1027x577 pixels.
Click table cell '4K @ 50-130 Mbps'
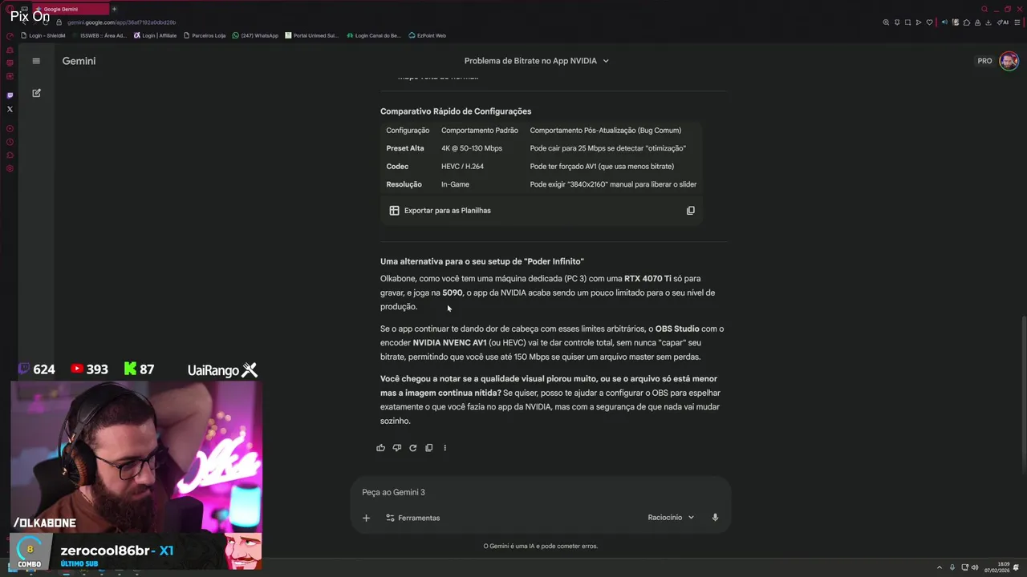click(472, 148)
